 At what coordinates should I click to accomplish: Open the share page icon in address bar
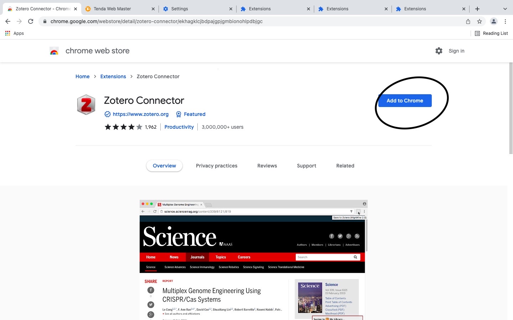[x=468, y=21]
